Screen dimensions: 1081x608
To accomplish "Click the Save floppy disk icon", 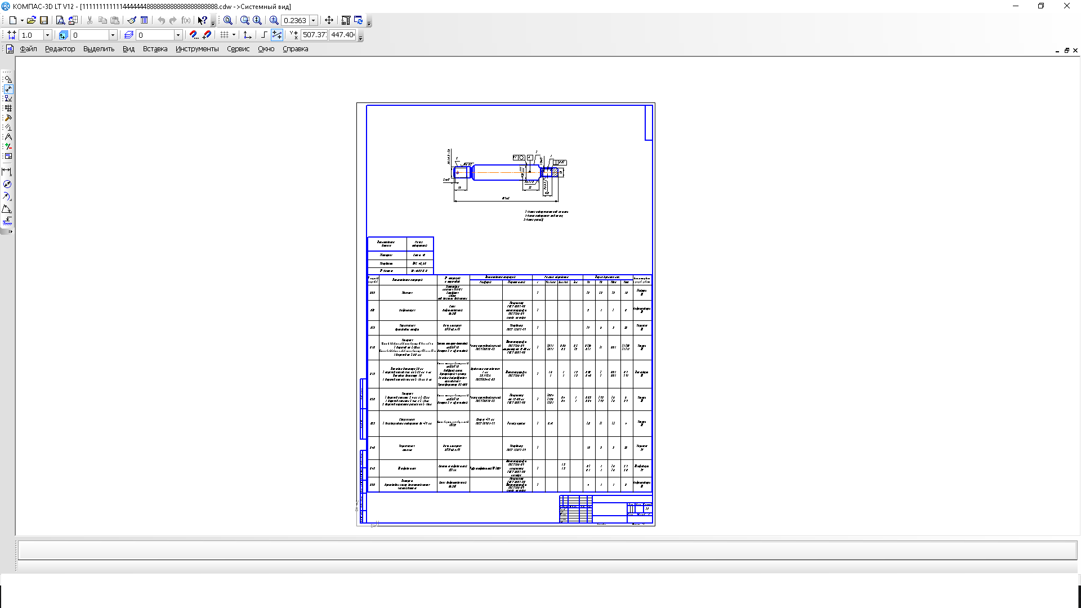I will (44, 20).
